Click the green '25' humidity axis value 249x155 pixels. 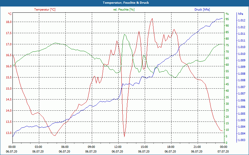[x=227, y=110]
